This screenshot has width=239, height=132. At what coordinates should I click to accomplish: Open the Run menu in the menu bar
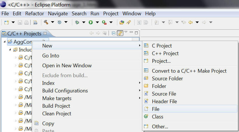(x=95, y=14)
